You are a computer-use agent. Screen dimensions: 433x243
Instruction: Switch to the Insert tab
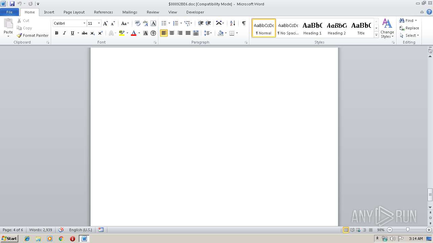tap(49, 12)
